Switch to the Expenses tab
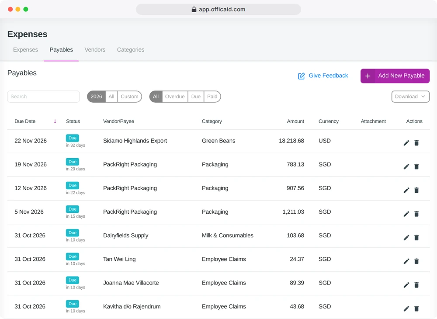Image resolution: width=437 pixels, height=319 pixels. (26, 50)
